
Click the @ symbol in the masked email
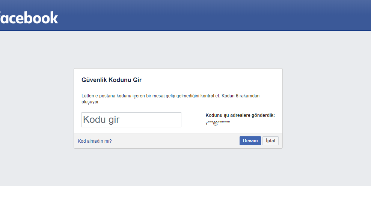pyautogui.click(x=215, y=123)
